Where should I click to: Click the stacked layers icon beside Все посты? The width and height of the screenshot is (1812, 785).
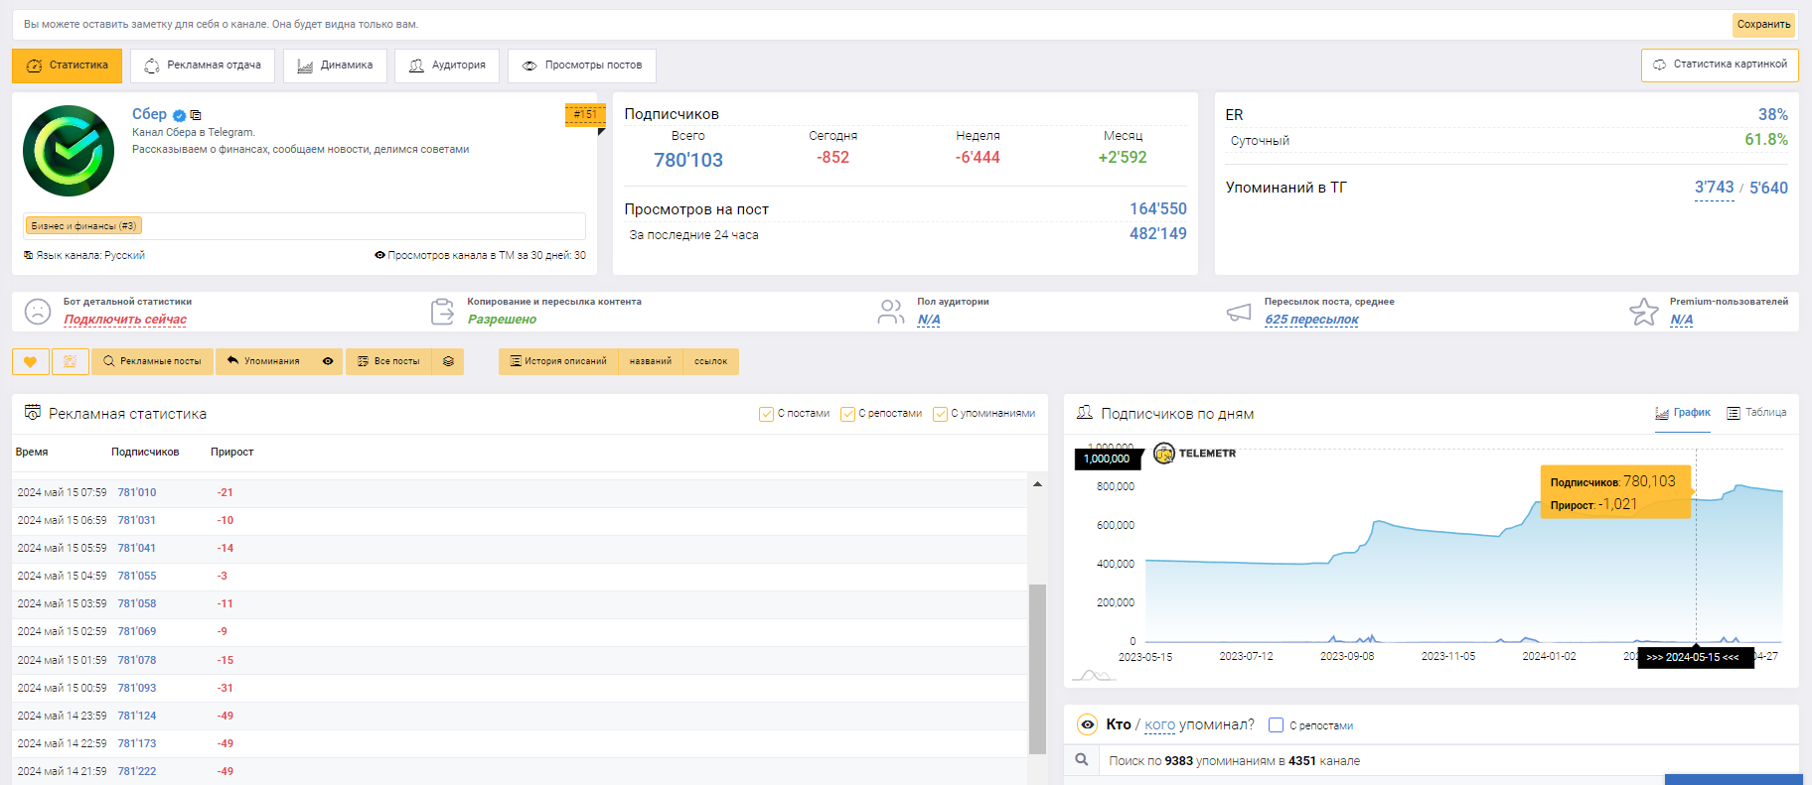pos(448,362)
